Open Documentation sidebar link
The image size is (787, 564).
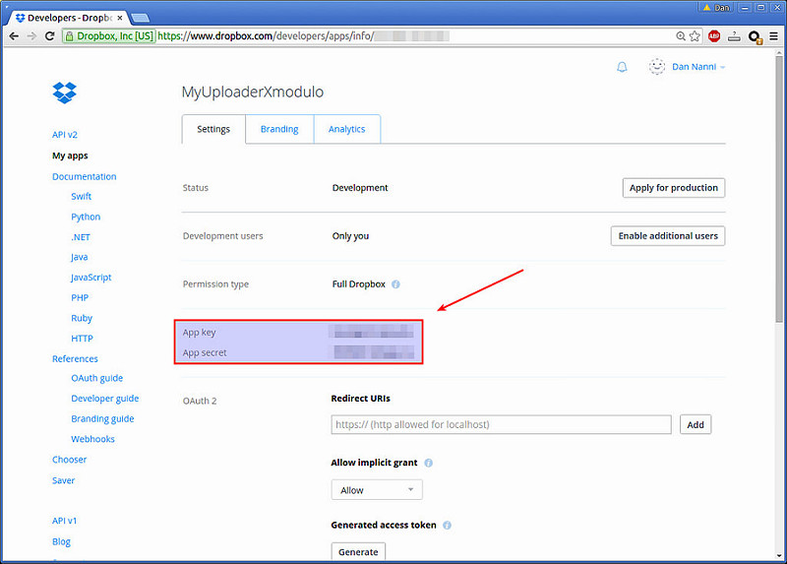85,177
